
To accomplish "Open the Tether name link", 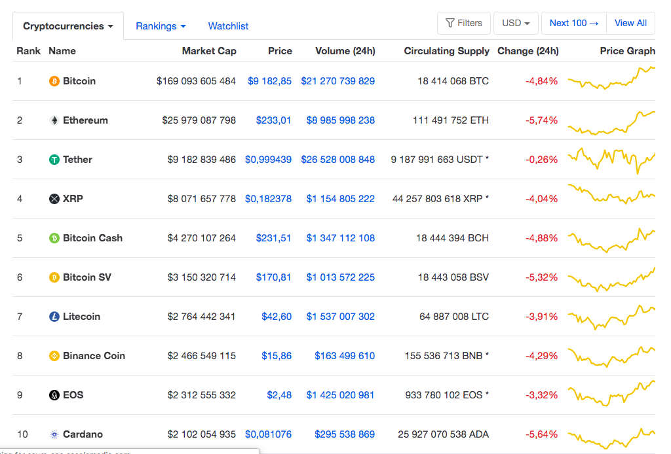I will 77,160.
